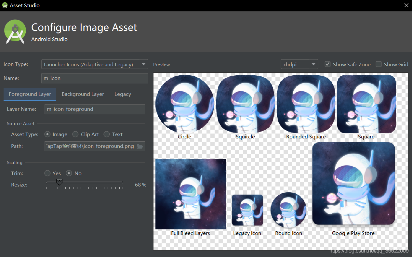Close the Asset Studio window

pyautogui.click(x=406, y=6)
